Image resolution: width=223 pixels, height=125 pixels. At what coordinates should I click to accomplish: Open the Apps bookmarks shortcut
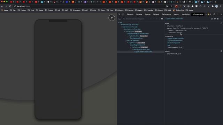click(x=5, y=10)
